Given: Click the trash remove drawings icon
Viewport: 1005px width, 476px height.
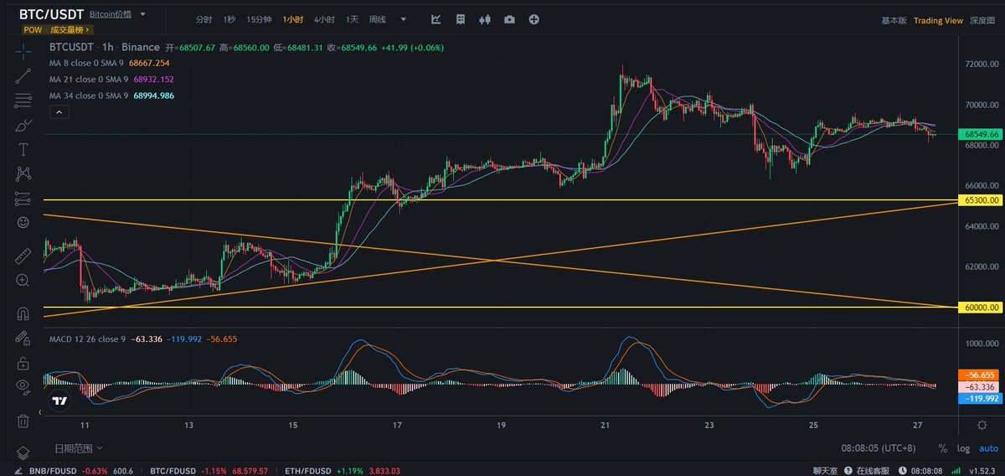Looking at the screenshot, I should [23, 420].
